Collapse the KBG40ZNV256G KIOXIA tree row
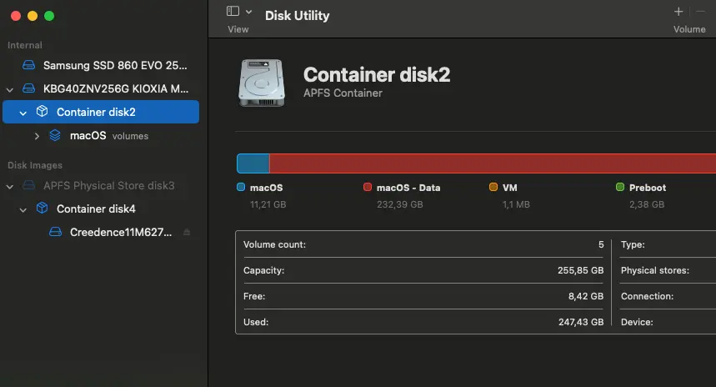This screenshot has height=387, width=716. 10,89
